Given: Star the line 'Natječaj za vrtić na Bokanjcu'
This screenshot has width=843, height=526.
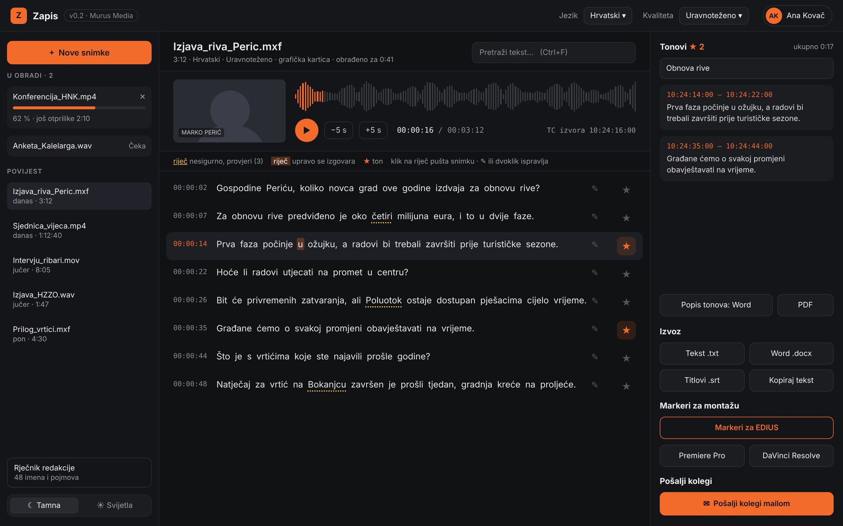Looking at the screenshot, I should pyautogui.click(x=626, y=386).
